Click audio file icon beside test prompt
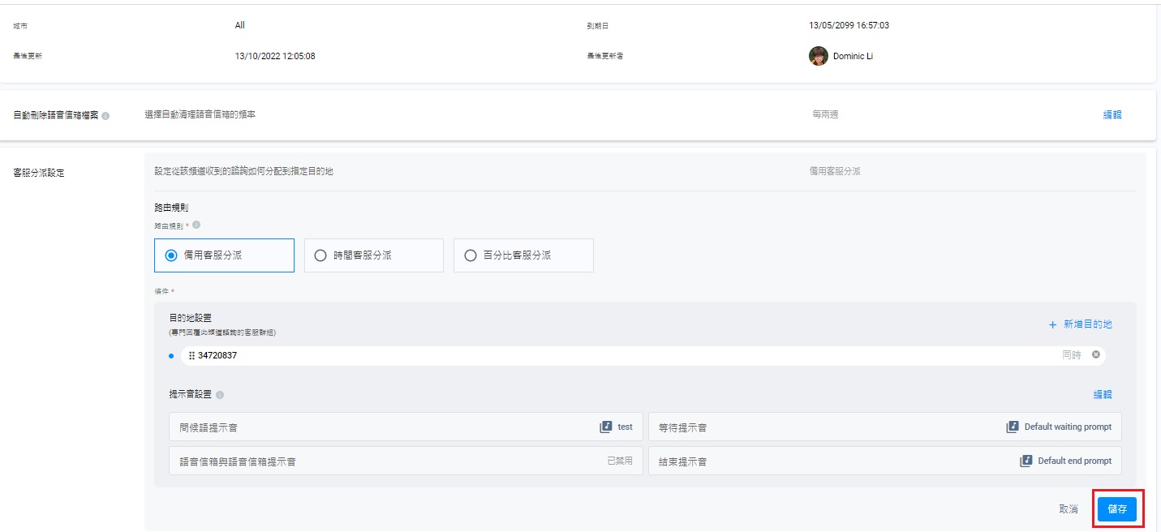The image size is (1161, 532). coord(605,427)
